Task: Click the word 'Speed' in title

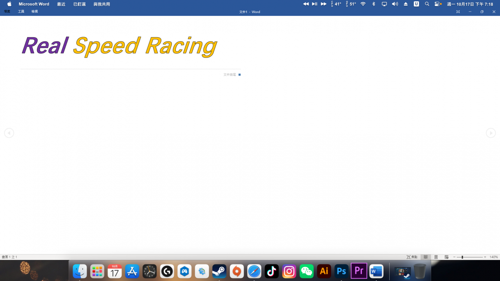Action: pos(107,46)
